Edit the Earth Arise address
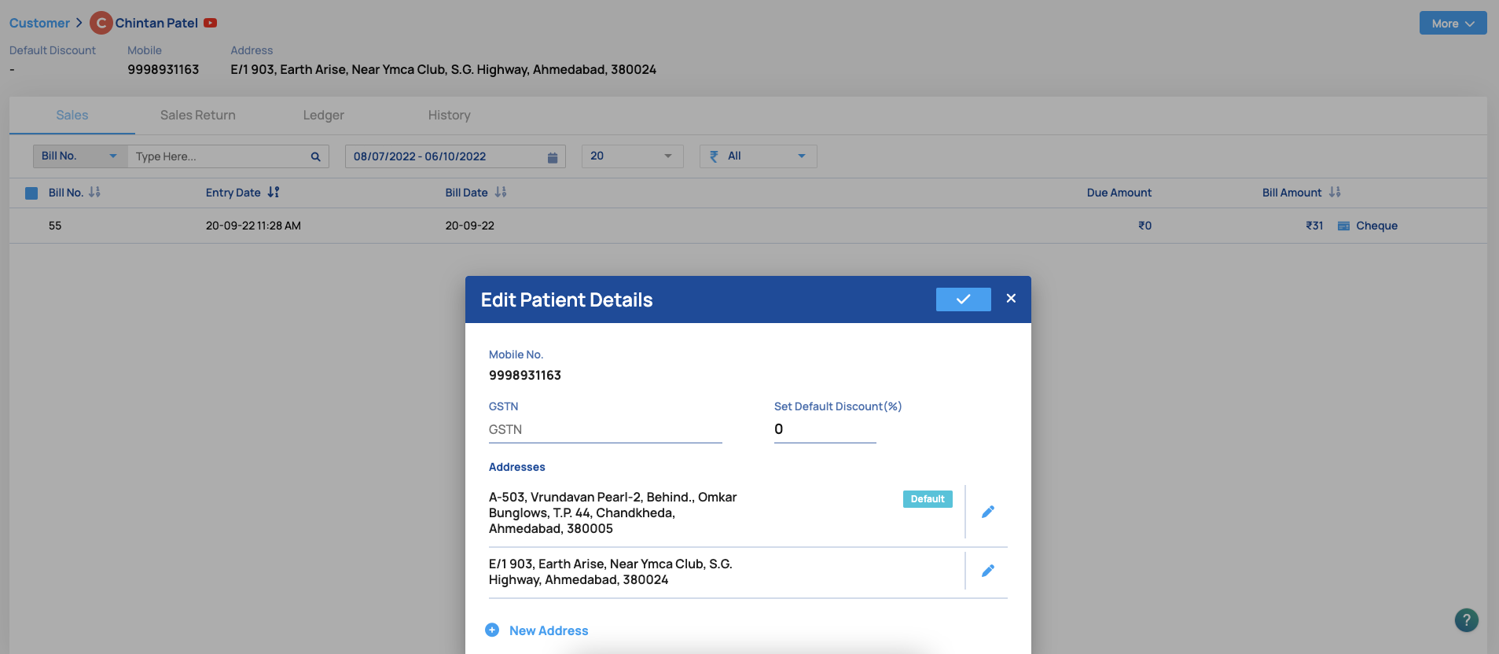The width and height of the screenshot is (1499, 654). coord(987,571)
